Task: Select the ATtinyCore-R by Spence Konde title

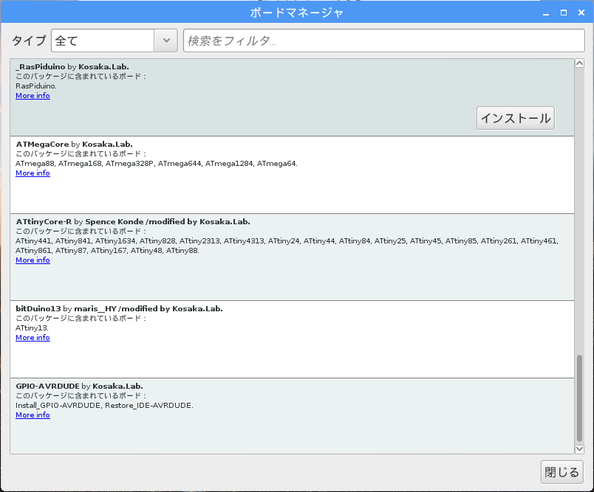Action: 133,222
